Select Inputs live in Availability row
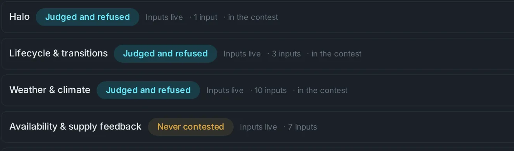 tap(259, 127)
